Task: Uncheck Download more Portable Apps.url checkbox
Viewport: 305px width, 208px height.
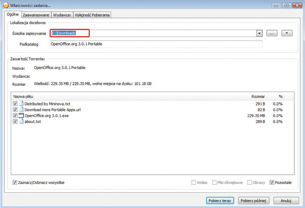Action: point(15,110)
